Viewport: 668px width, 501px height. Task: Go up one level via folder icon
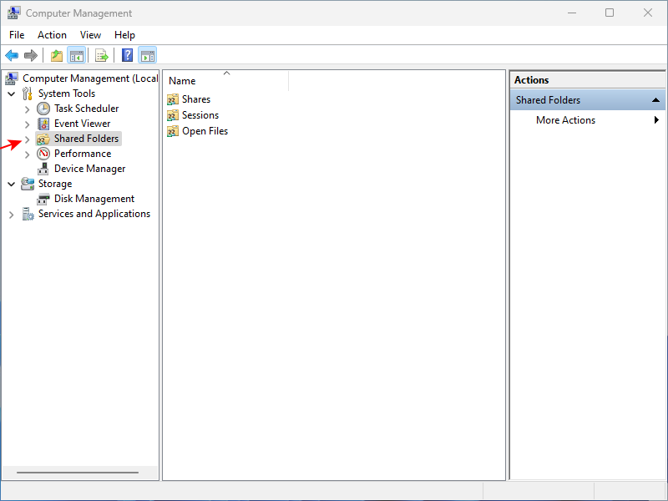(x=57, y=55)
